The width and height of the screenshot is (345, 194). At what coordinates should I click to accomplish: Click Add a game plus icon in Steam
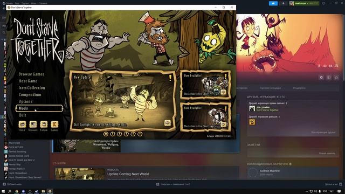pyautogui.click(x=4, y=184)
